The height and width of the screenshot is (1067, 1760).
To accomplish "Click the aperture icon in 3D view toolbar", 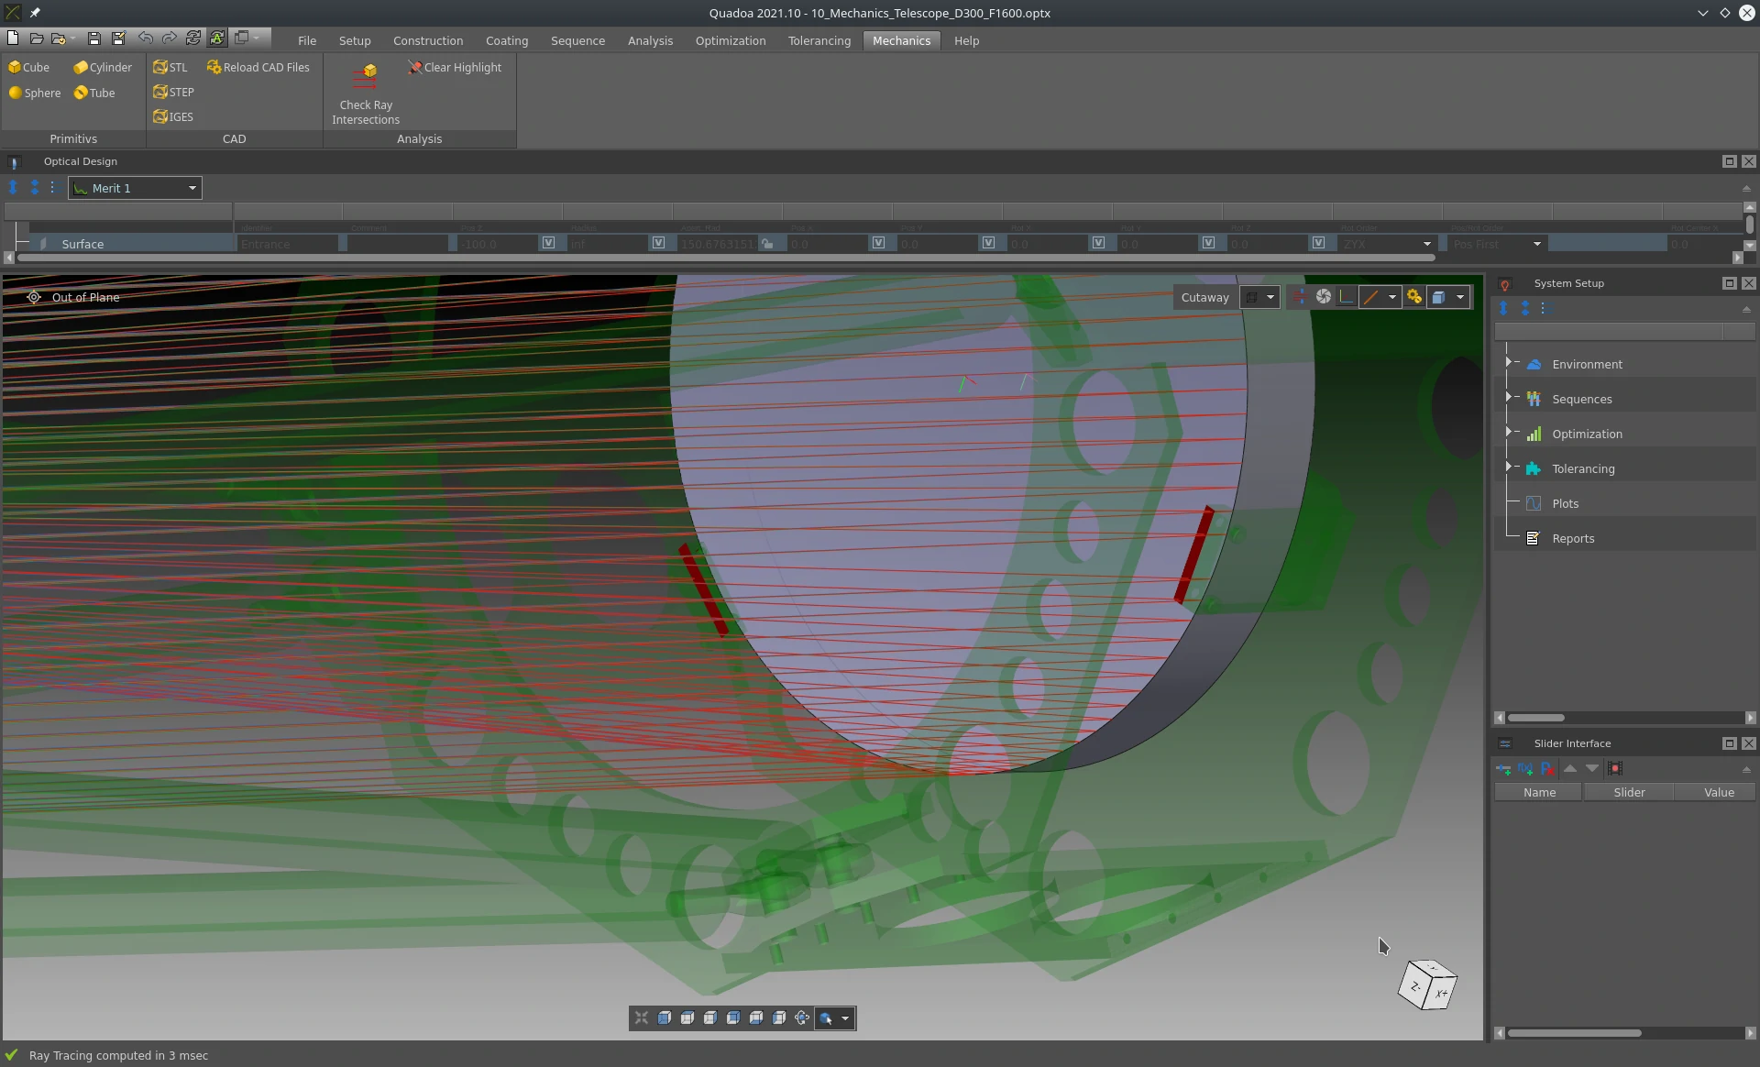I will click(x=1323, y=296).
